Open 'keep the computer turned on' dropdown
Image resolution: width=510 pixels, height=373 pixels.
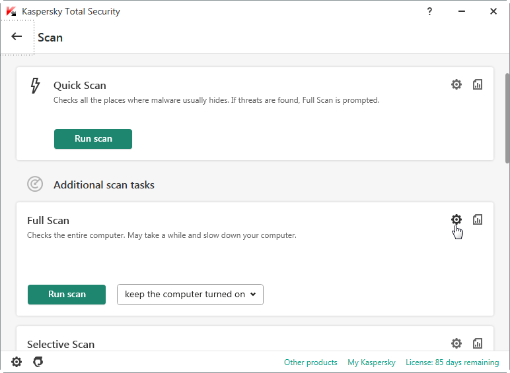coord(190,295)
